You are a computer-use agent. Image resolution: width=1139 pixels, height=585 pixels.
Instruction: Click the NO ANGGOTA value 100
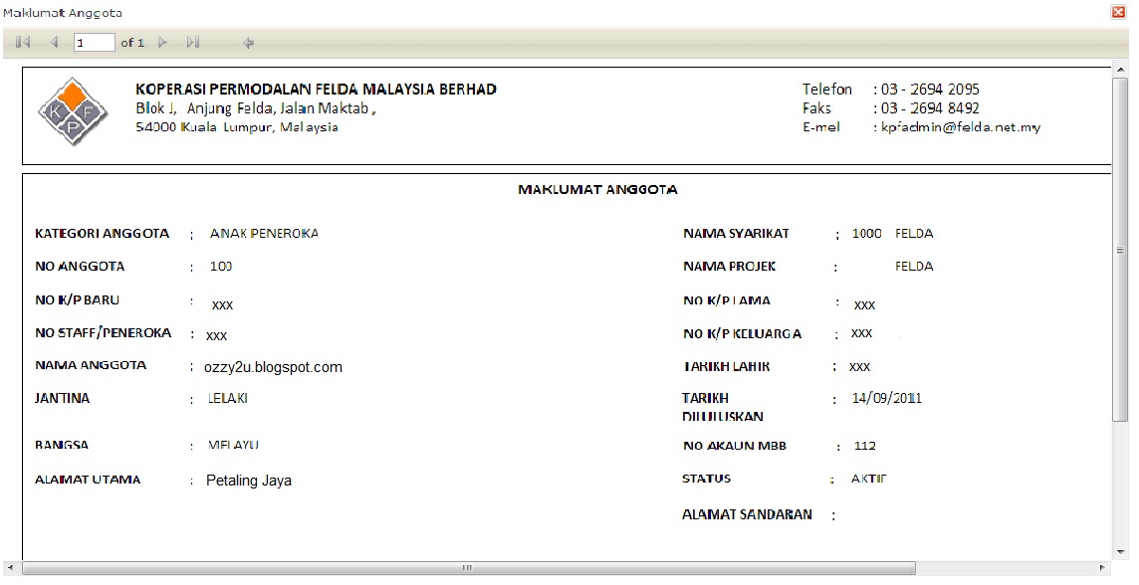[221, 267]
